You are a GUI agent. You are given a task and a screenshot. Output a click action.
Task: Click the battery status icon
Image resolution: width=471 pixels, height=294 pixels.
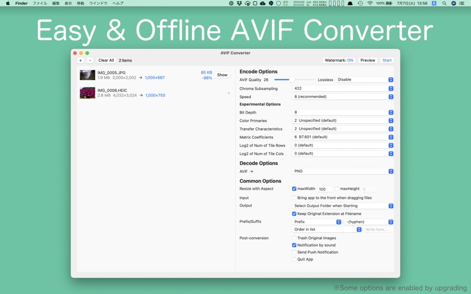[389, 4]
